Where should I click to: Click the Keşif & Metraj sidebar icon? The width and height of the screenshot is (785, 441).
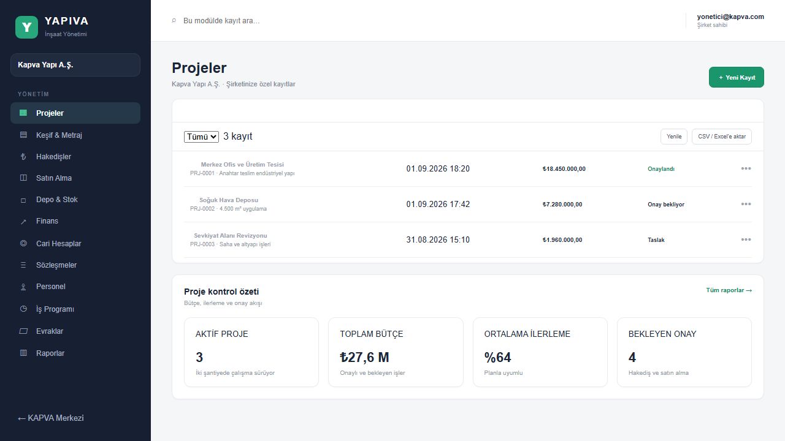[23, 135]
